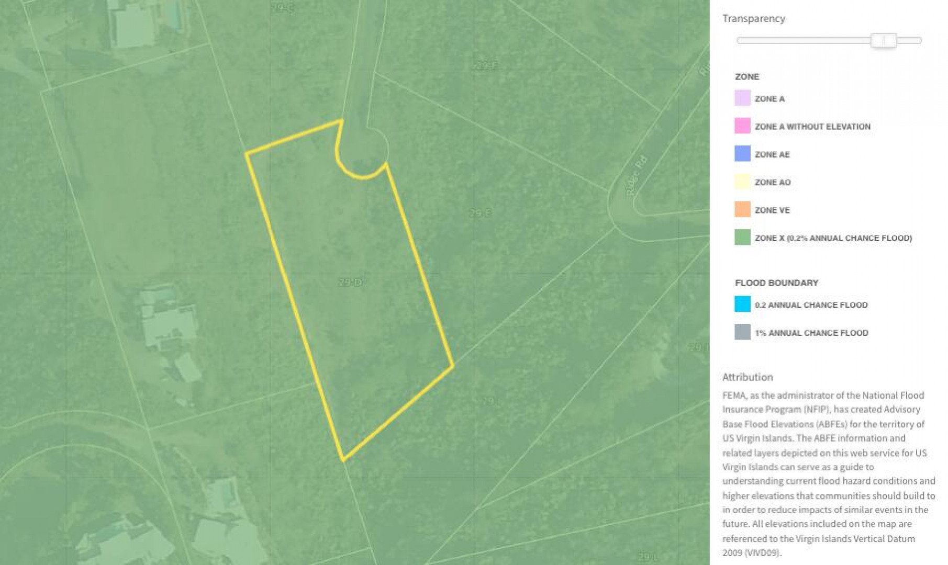The image size is (948, 565).
Task: Select the Zone A Without Elevation pink swatch
Action: (742, 126)
